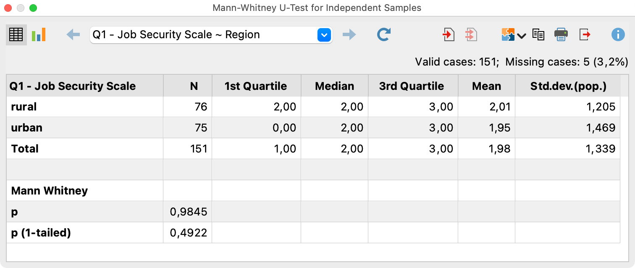
Task: Click the red-arrow insert into output icon
Action: pos(449,35)
